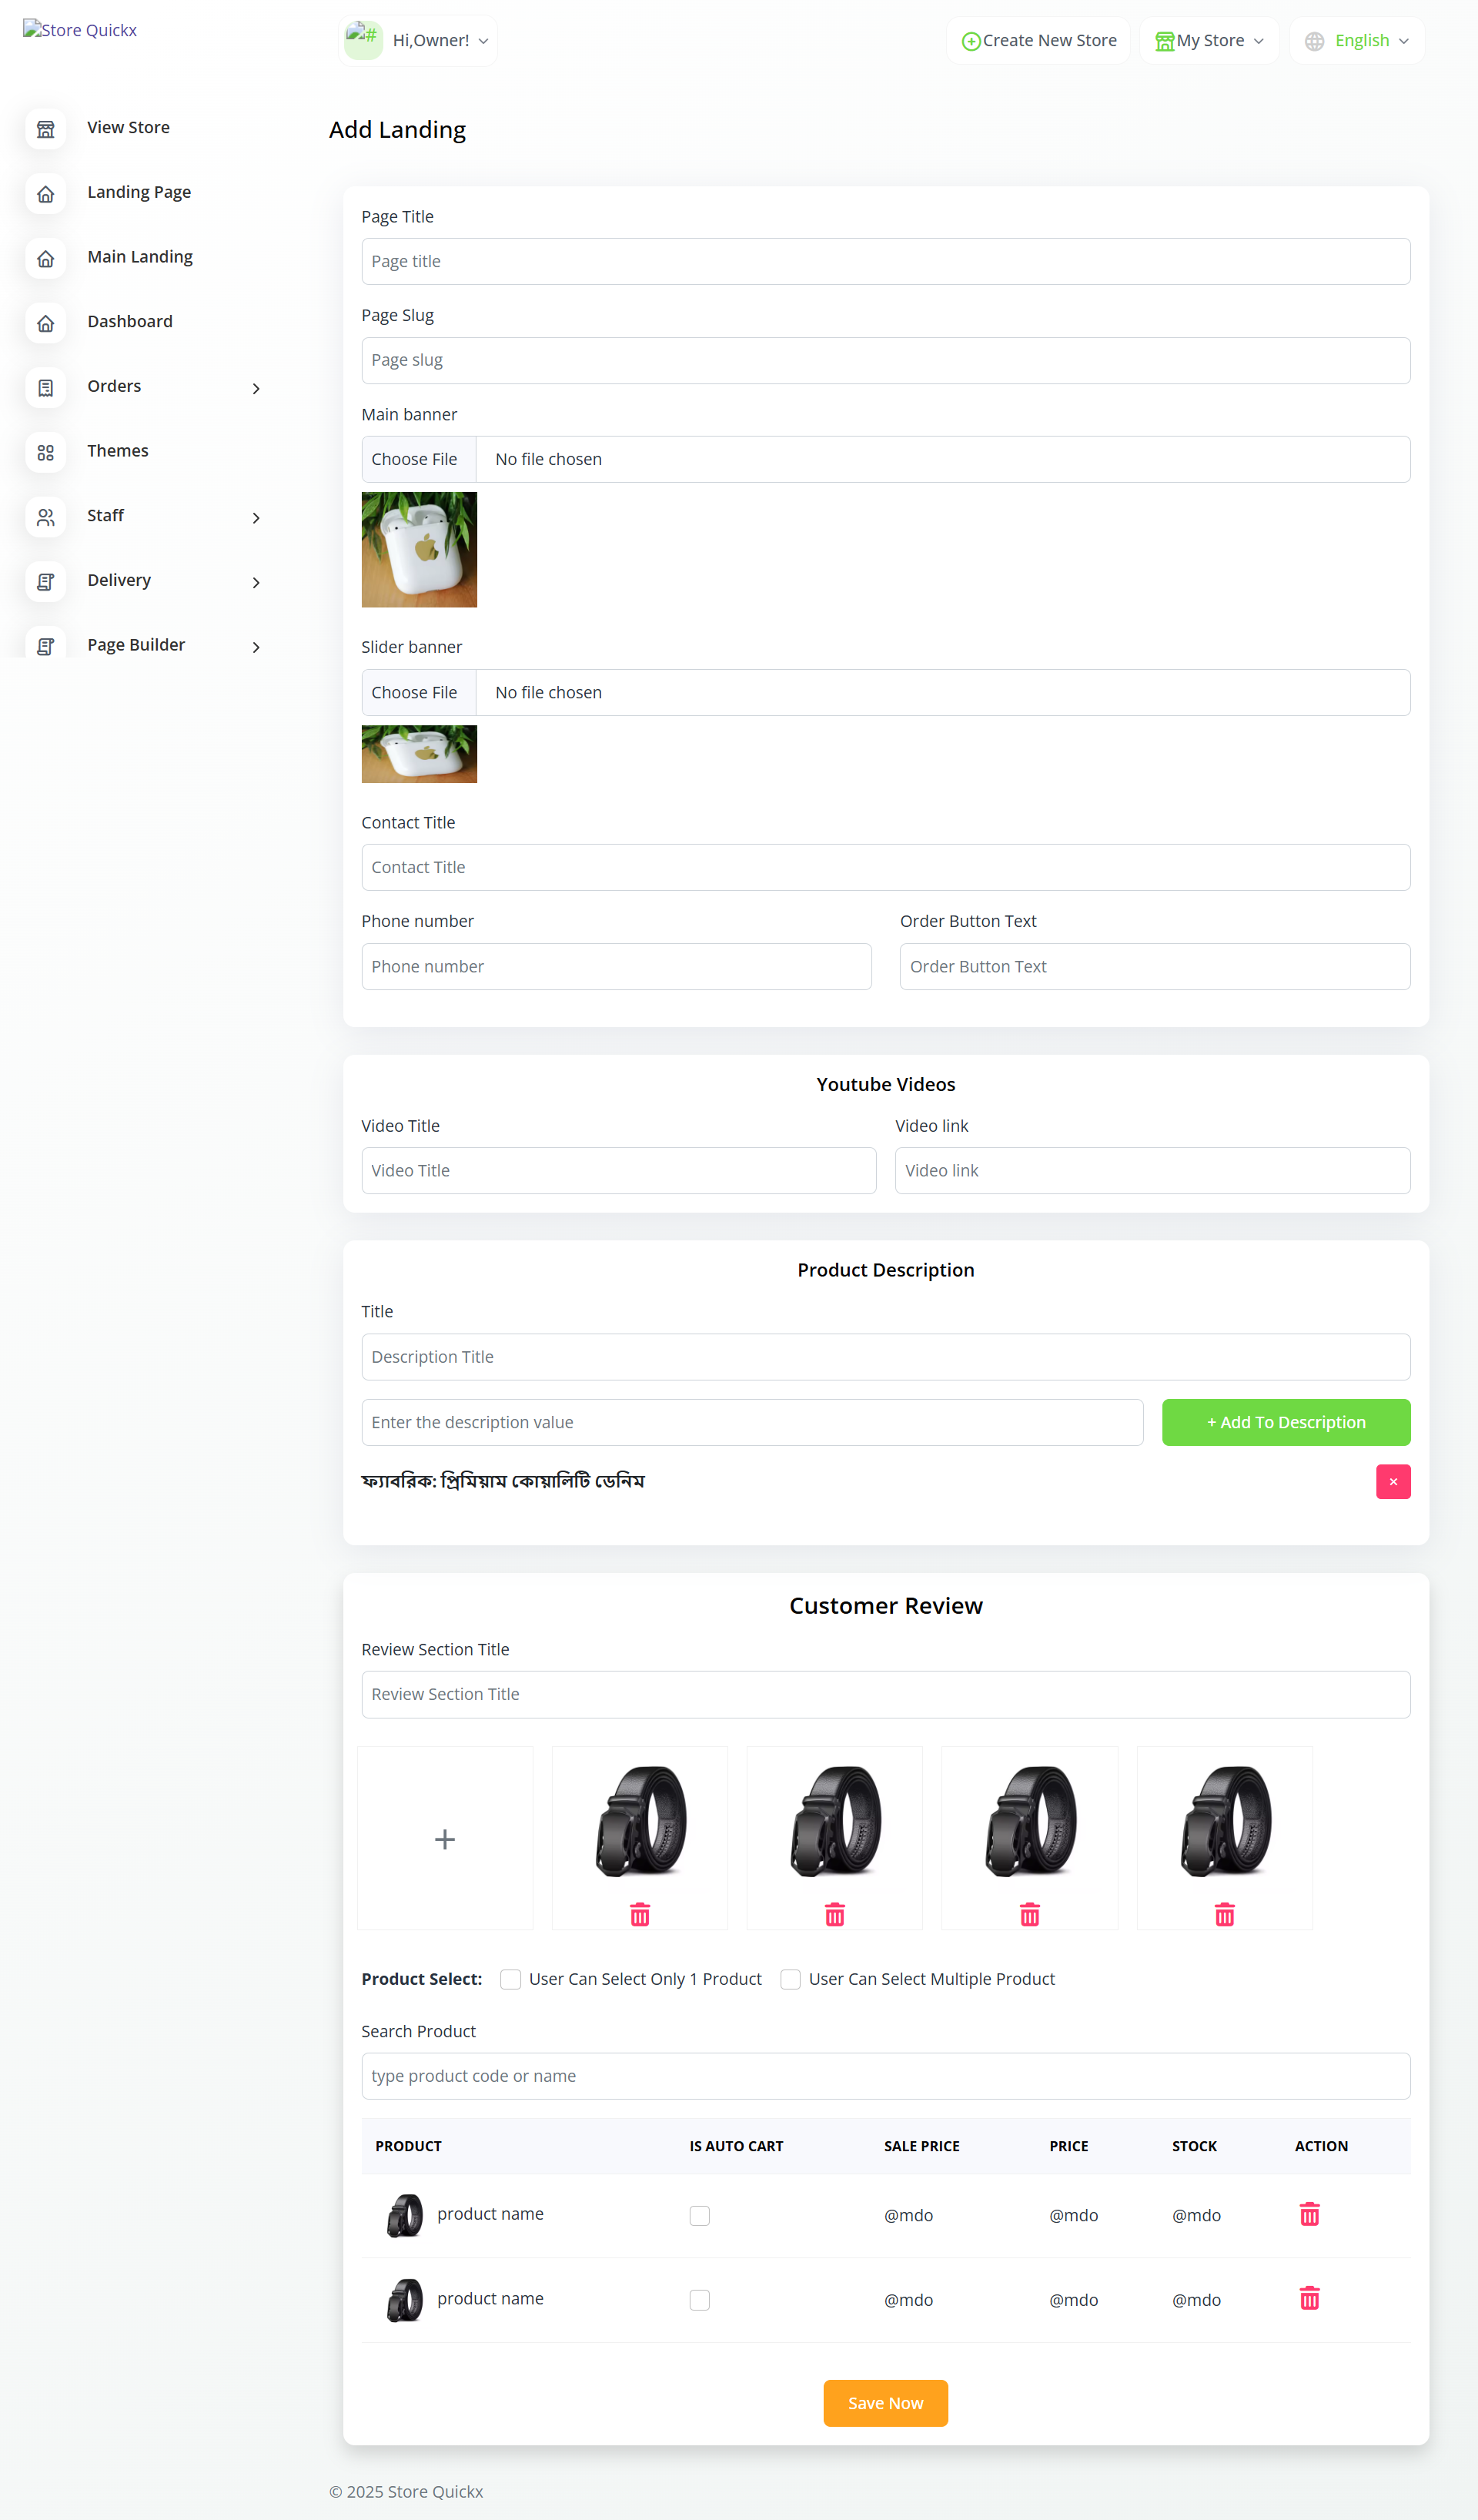
Task: Delete the first review image
Action: pos(640,1915)
